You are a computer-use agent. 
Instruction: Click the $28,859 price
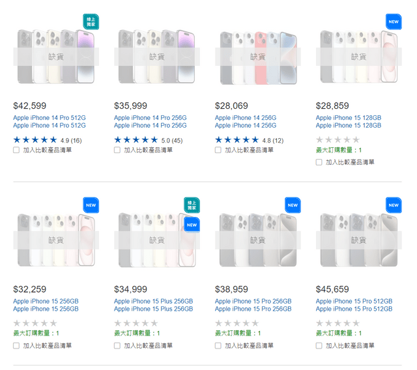click(x=332, y=106)
